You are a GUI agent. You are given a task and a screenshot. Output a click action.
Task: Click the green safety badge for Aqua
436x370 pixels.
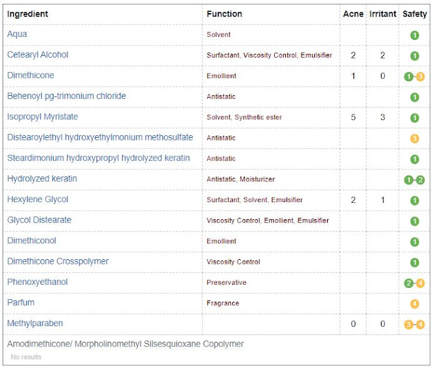coord(414,35)
